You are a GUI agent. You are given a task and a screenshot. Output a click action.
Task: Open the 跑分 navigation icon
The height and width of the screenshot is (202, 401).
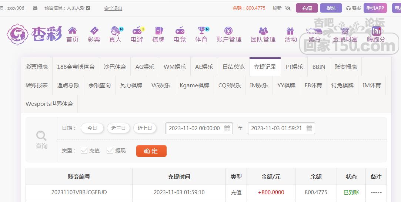[314, 31]
